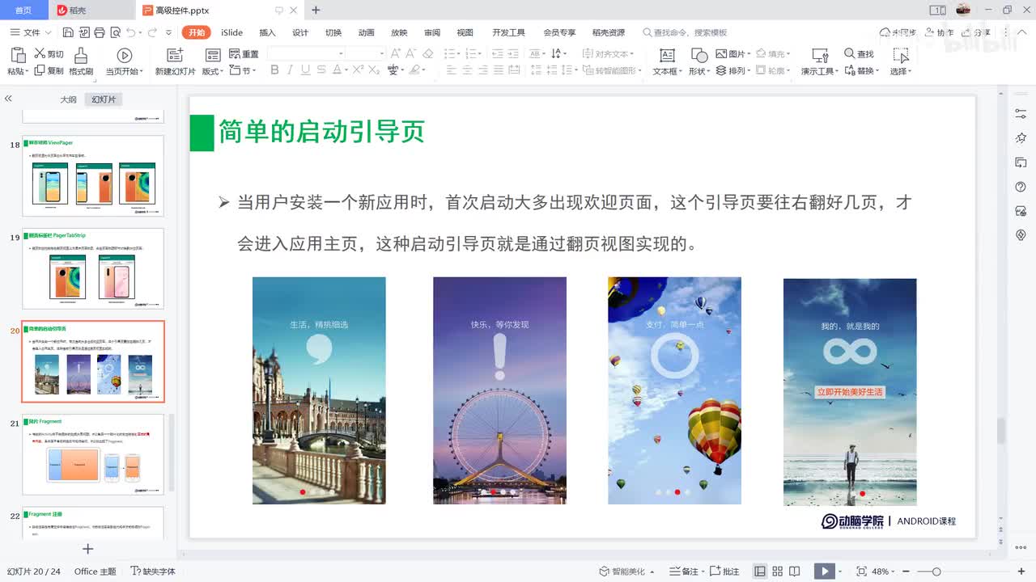Viewport: 1036px width, 582px height.
Task: Switch to 大纲 outline panel tab
Action: 68,99
